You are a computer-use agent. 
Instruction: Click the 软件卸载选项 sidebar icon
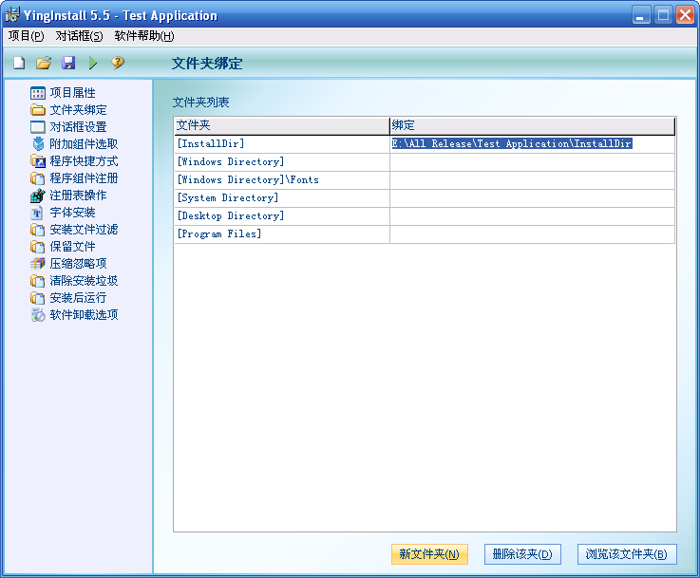[38, 315]
